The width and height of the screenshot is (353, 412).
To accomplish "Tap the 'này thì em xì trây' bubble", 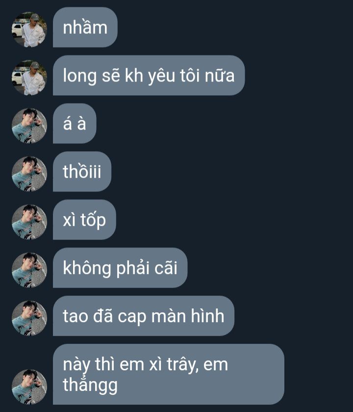I will 168,374.
